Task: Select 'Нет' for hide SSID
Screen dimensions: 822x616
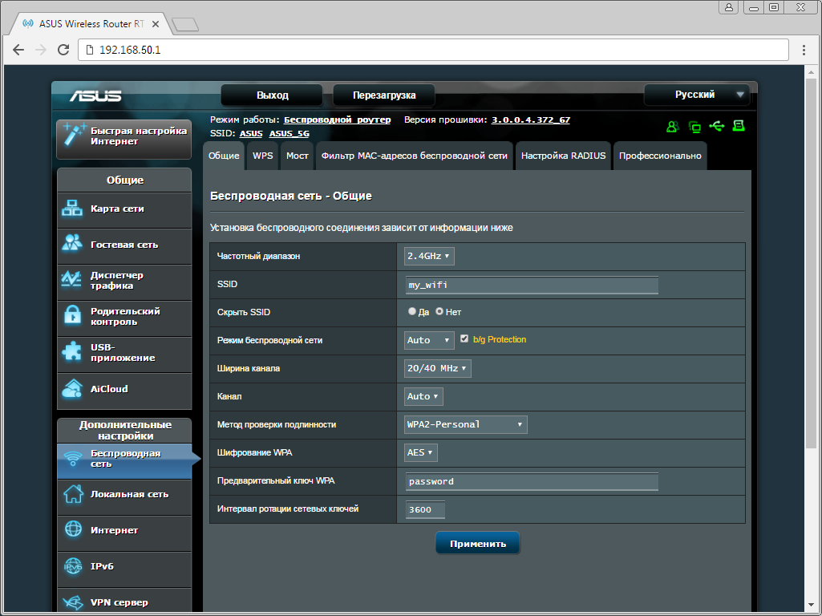Action: coord(439,311)
